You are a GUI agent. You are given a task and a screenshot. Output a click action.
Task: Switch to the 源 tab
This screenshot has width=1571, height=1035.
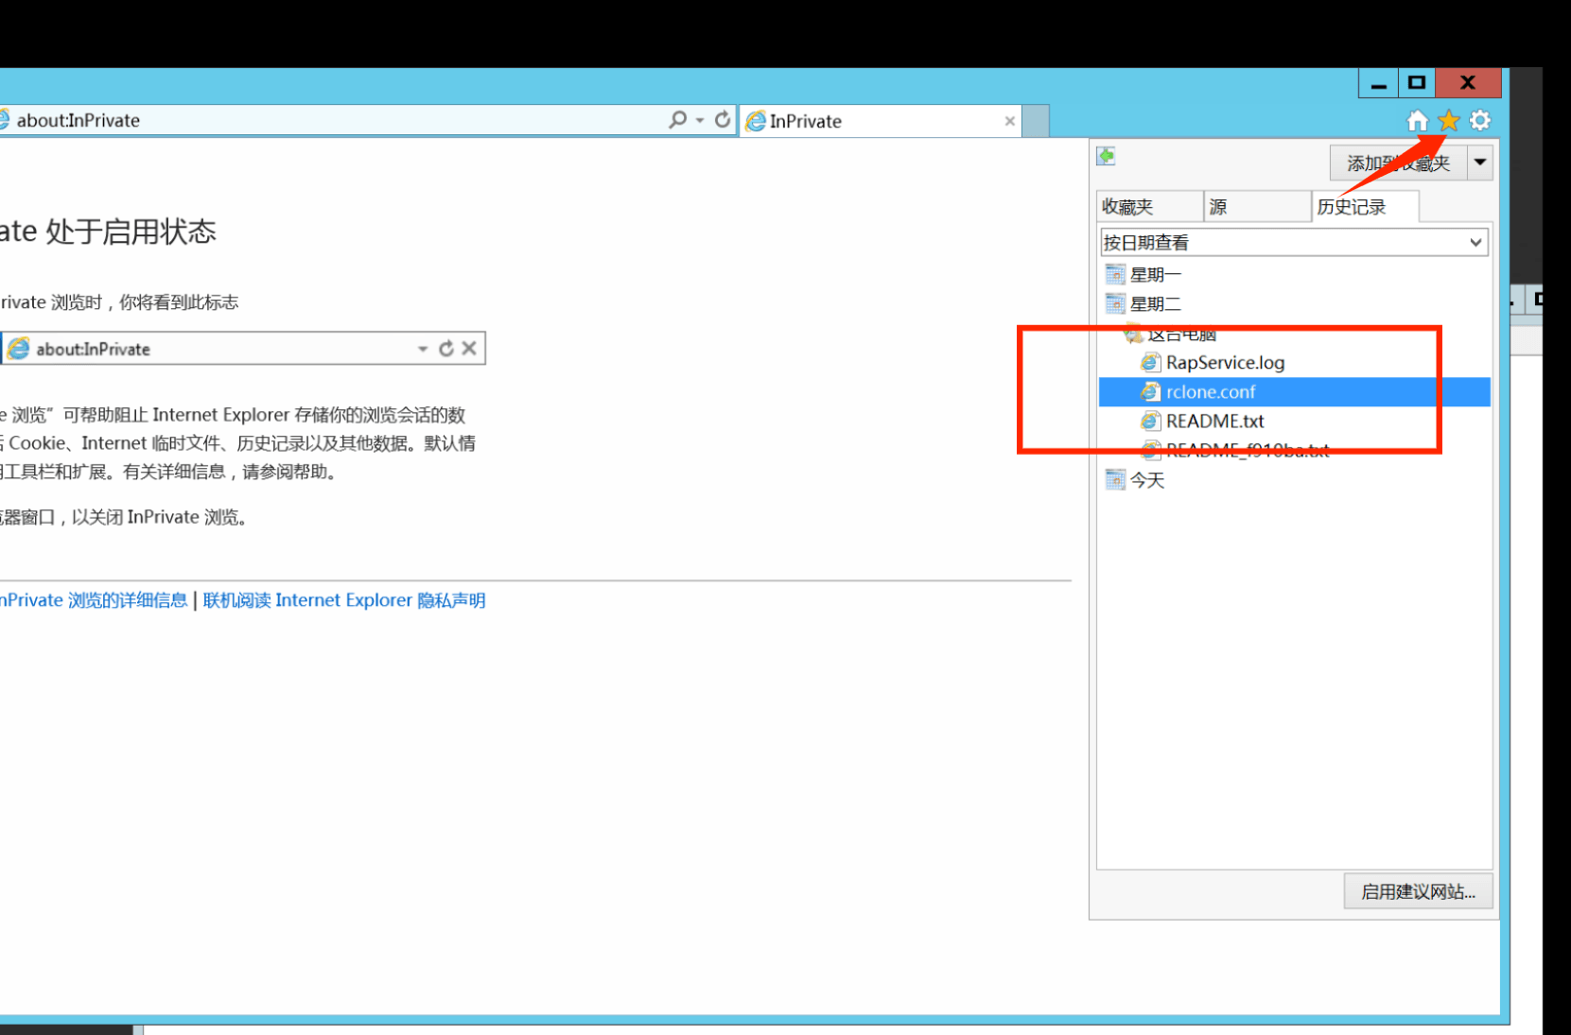click(x=1258, y=207)
